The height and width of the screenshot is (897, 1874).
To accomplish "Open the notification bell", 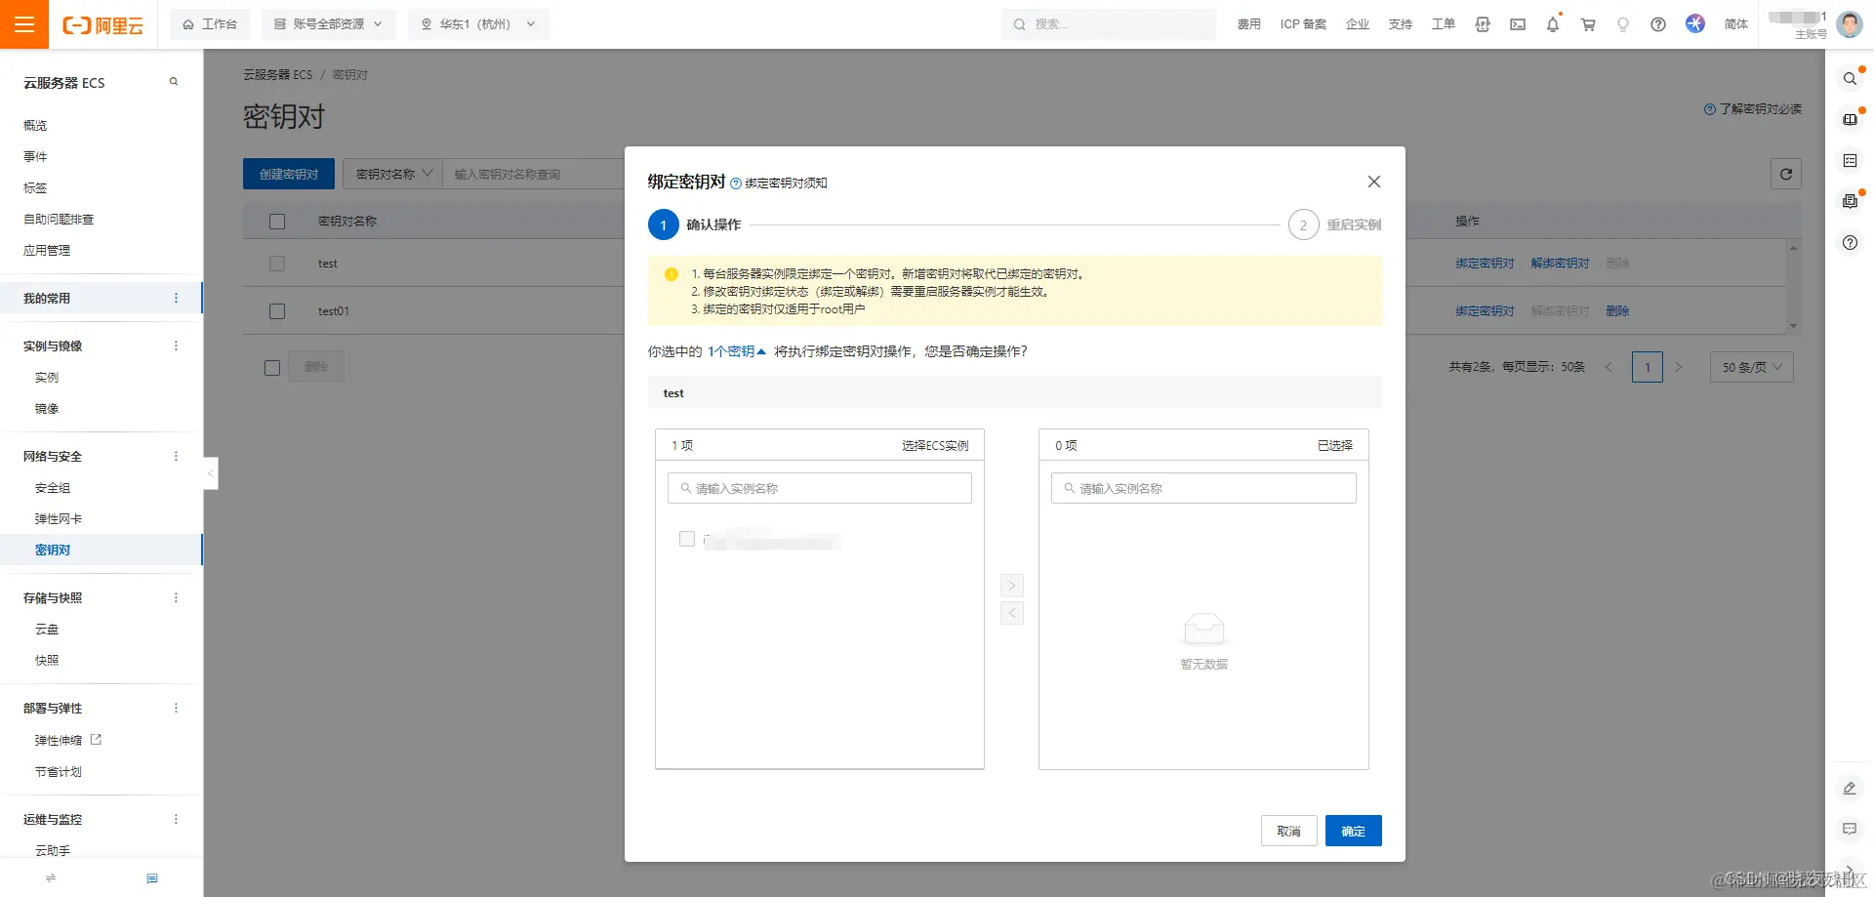I will pyautogui.click(x=1553, y=24).
